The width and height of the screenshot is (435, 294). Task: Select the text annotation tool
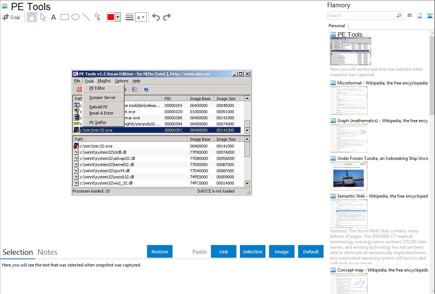coord(53,17)
